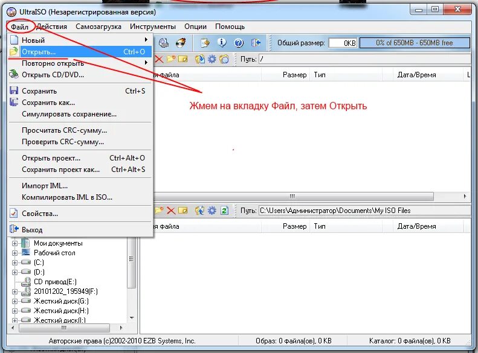Image resolution: width=478 pixels, height=353 pixels.
Task: Choose Выход in the File menu
Action: pos(80,230)
